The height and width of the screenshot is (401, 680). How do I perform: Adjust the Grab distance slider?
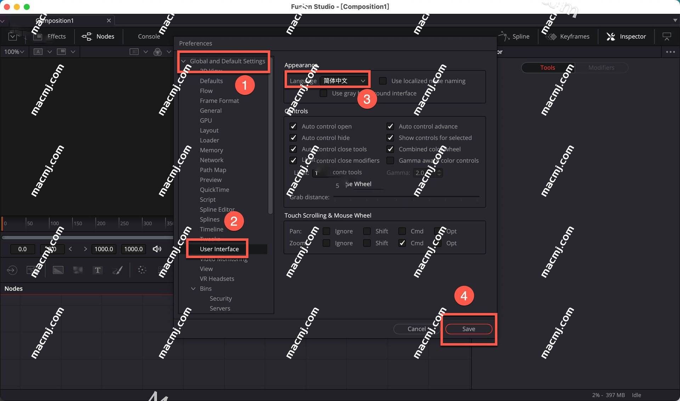point(406,197)
